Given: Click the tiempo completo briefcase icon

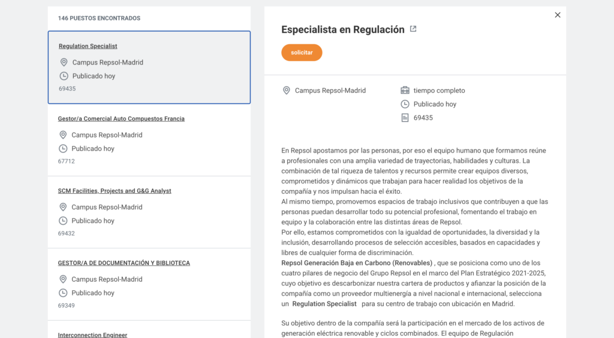Looking at the screenshot, I should click(405, 90).
